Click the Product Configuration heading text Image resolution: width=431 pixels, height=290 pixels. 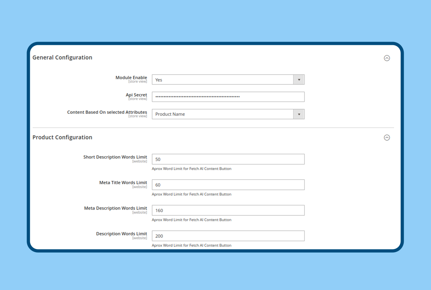(x=62, y=137)
